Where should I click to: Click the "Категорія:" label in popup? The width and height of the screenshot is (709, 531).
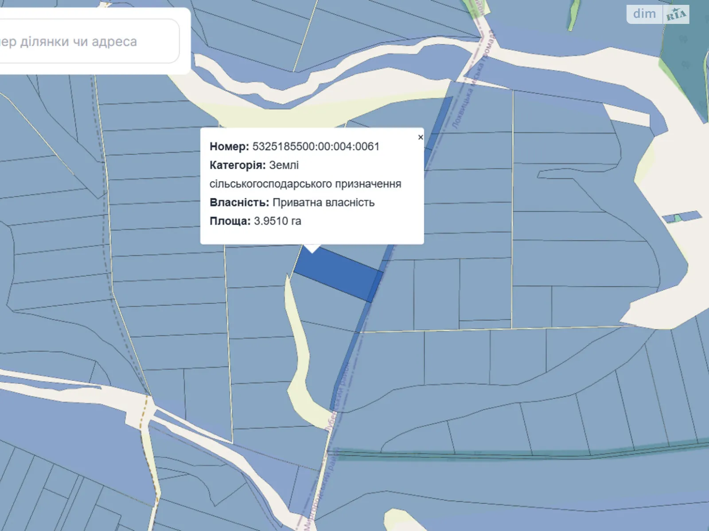238,165
